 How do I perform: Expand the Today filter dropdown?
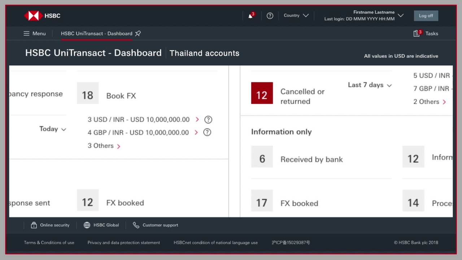53,129
